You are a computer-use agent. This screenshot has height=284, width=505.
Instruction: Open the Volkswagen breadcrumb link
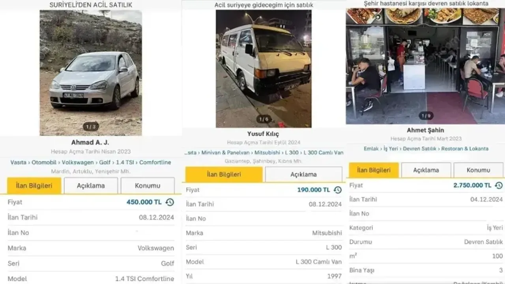coord(78,162)
